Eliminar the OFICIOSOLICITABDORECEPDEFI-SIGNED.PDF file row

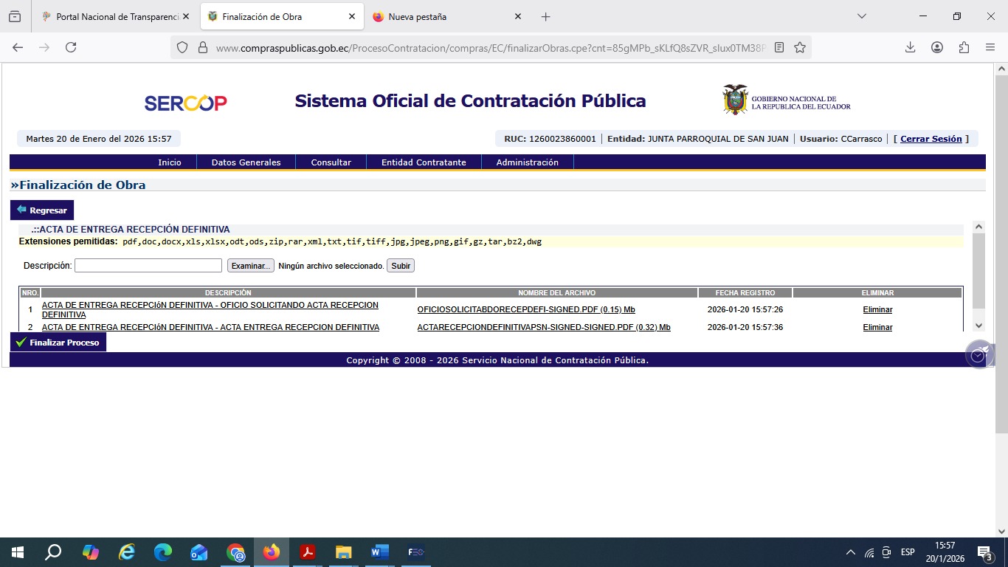877,310
